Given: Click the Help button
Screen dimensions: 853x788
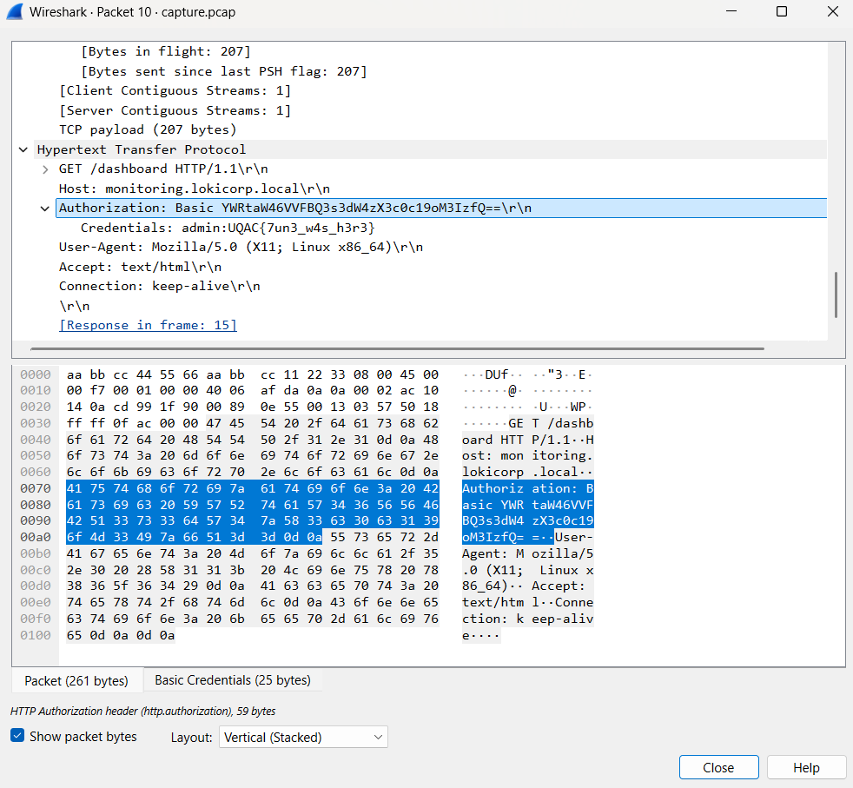Looking at the screenshot, I should click(806, 767).
